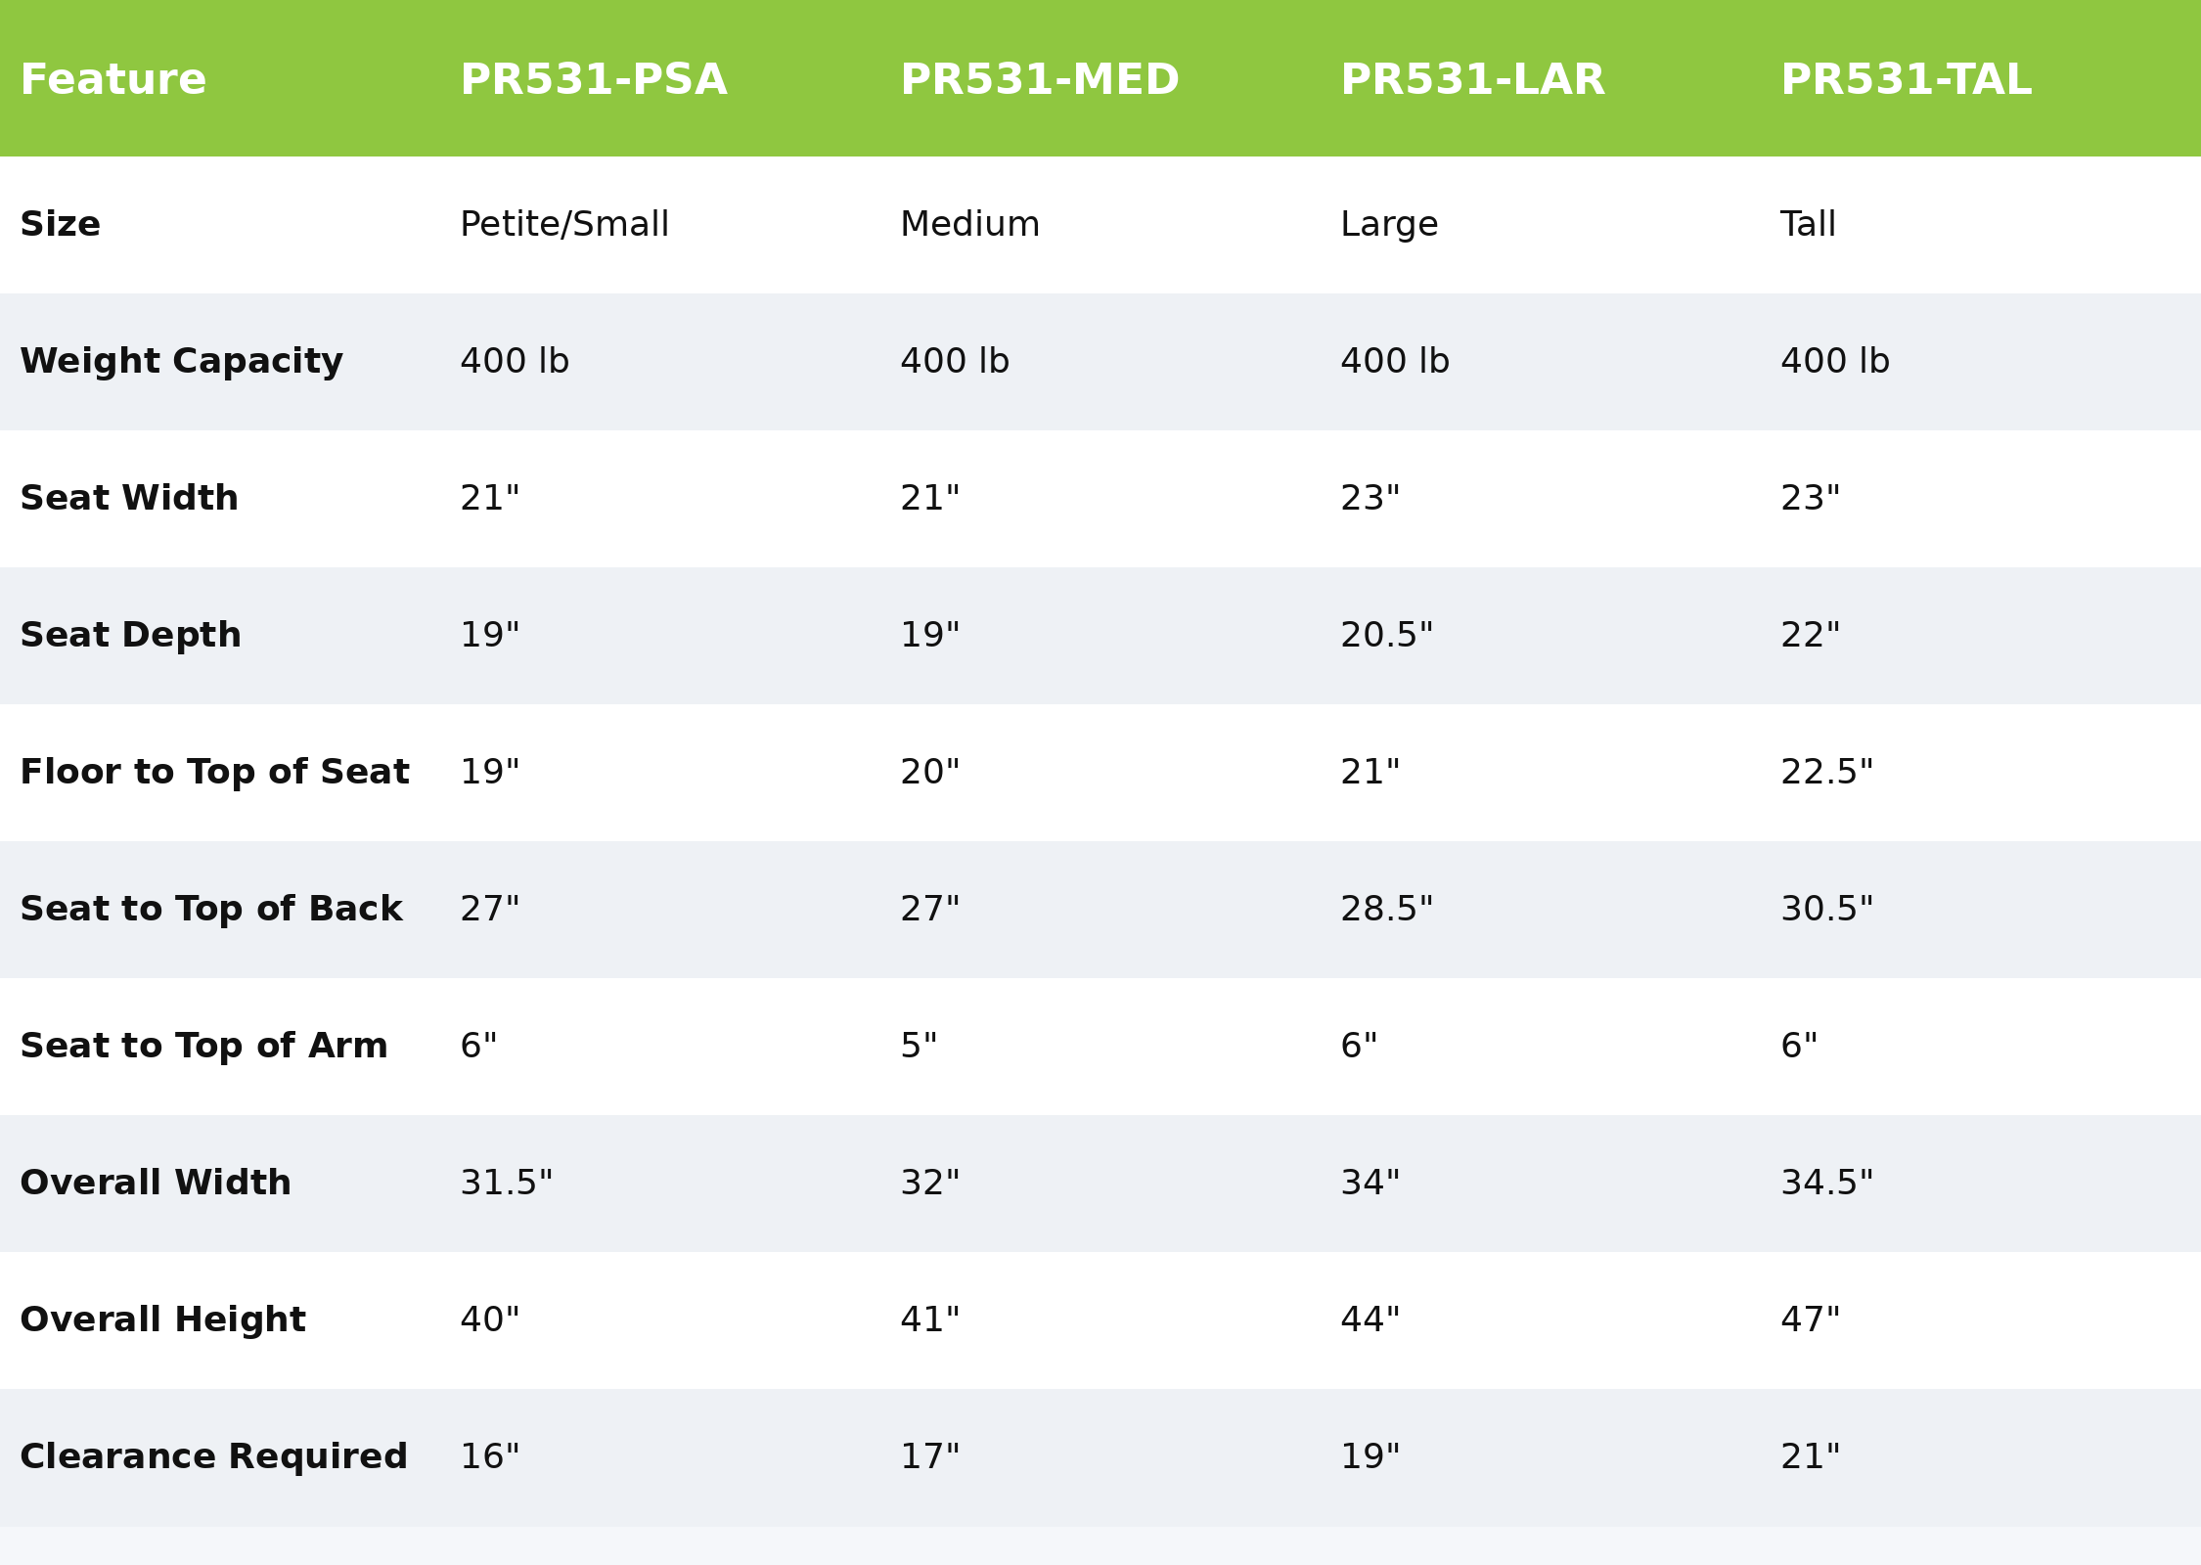Select the 22.5" Floor to Top of Seat value
2201x1565 pixels.
[1826, 773]
